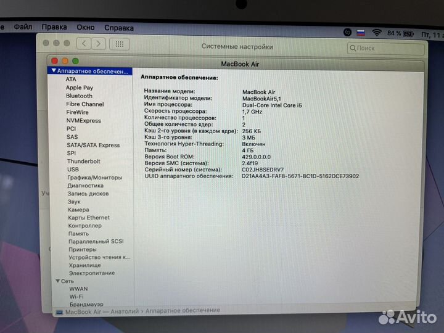Select USB in the sidebar

[x=73, y=170]
